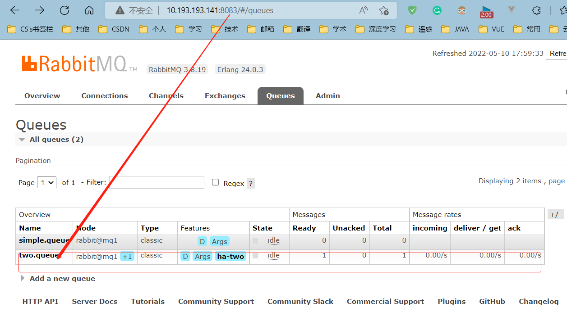This screenshot has height=330, width=567.
Task: Add this page to favorites star icon
Action: point(384,10)
